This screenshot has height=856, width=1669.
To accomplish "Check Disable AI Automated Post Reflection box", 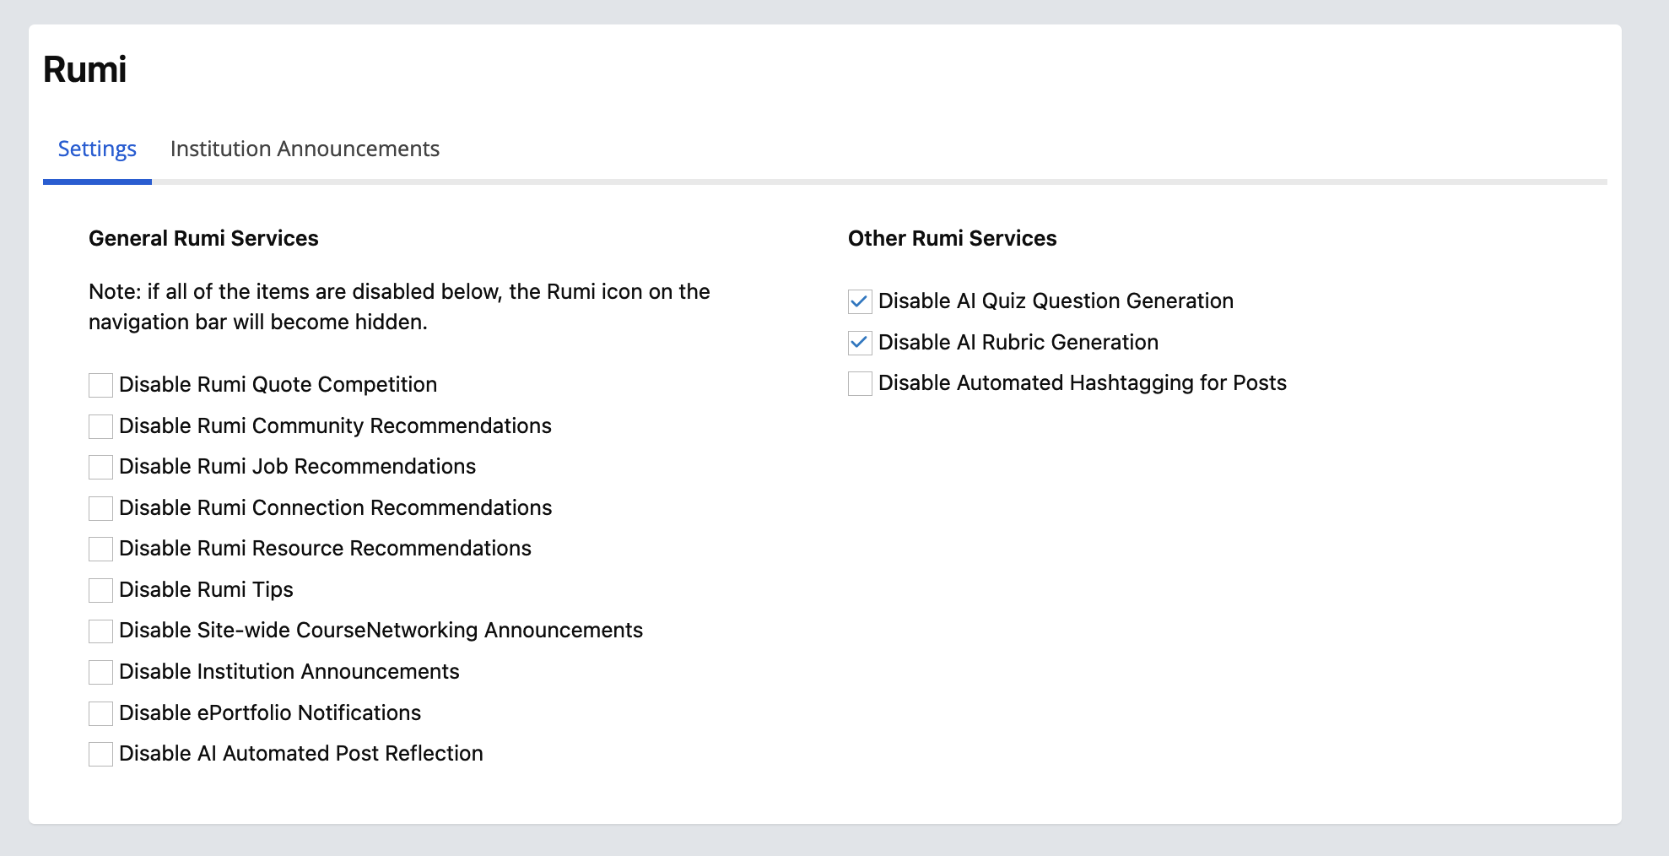I will click(x=101, y=754).
